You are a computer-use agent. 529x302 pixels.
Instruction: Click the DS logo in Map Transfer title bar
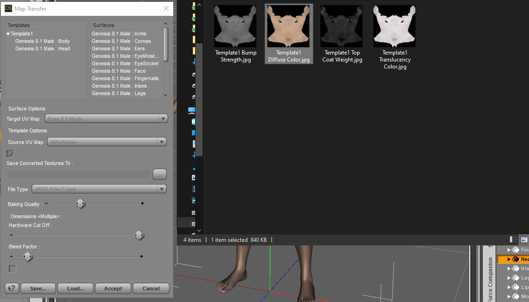coord(8,8)
